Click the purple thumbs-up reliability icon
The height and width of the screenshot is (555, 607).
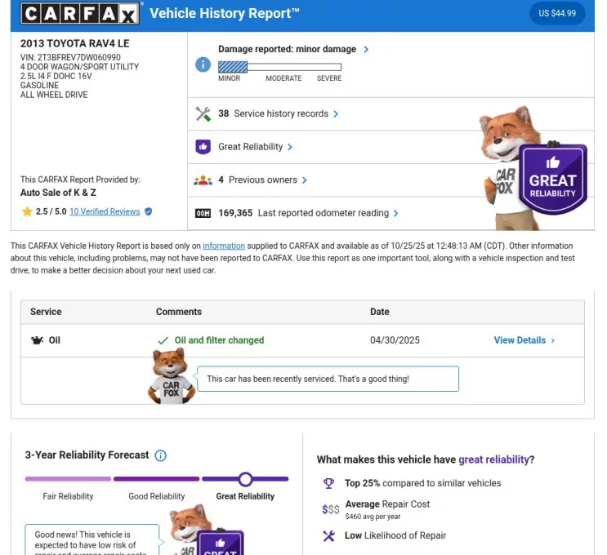coord(203,147)
